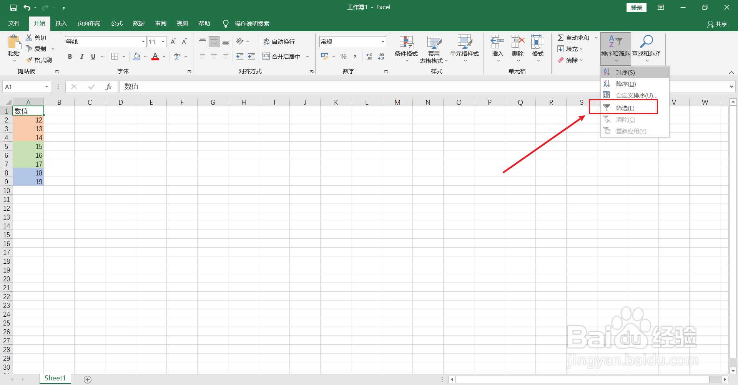Toggle Underline formatting
This screenshot has width=738, height=385.
93,56
